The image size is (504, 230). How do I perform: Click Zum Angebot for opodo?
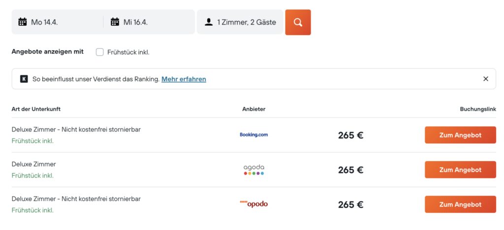[460, 204]
